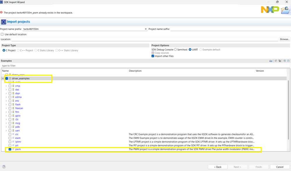The height and width of the screenshot is (171, 291).
Task: Enable Use default location checkbox
Action: tap(2, 34)
